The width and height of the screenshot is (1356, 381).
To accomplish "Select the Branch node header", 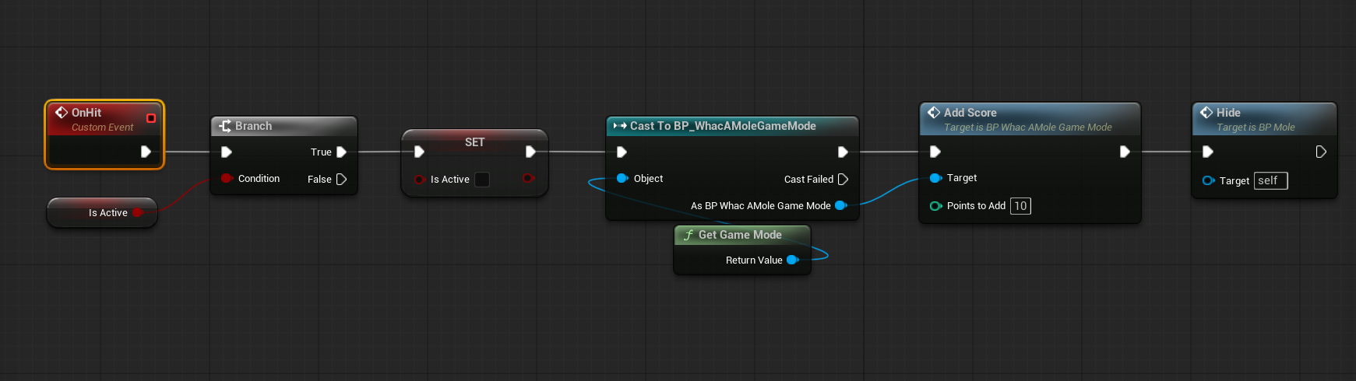I will pos(284,126).
